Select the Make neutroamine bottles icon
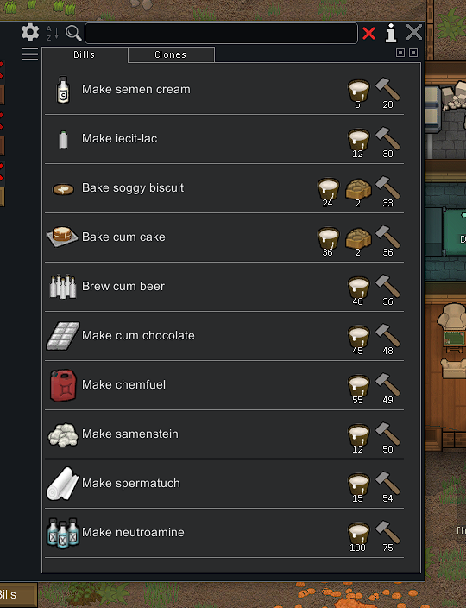This screenshot has width=466, height=608. coord(63,533)
